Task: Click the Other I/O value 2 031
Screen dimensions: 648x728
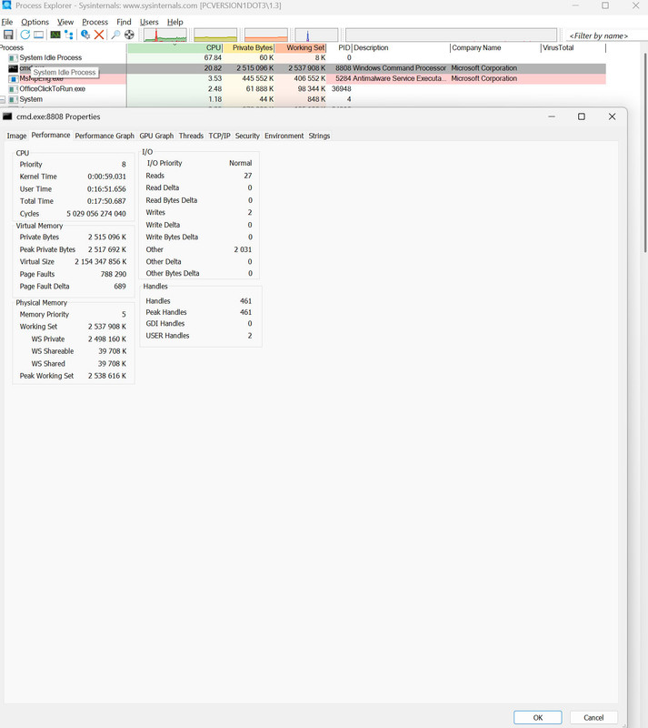Action: [x=243, y=249]
